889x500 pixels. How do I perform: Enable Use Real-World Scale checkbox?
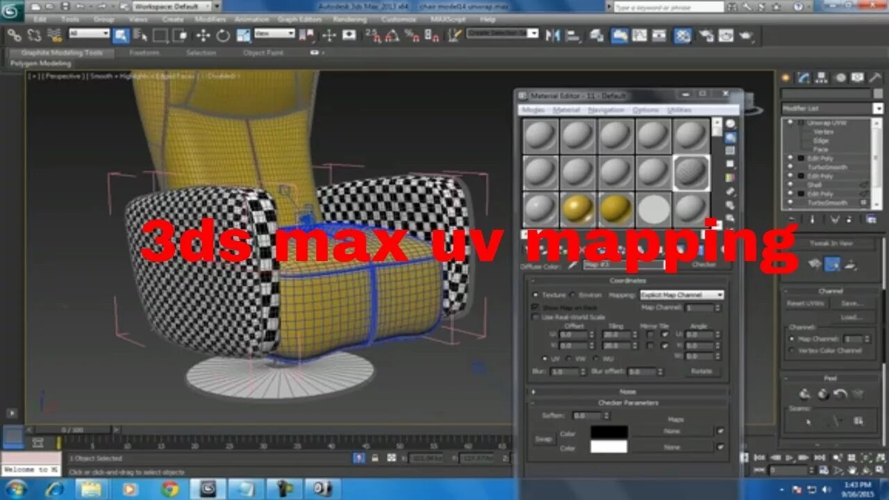535,317
